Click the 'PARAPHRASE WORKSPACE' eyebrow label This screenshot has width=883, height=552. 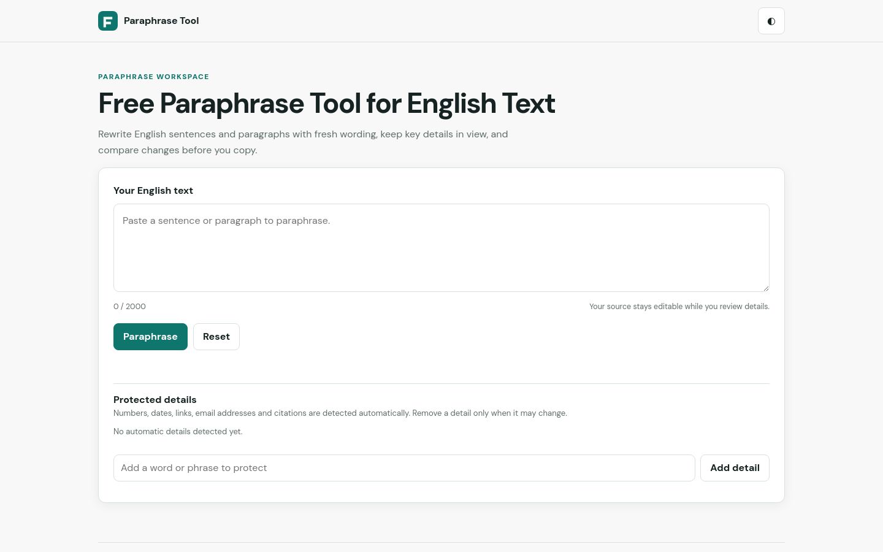(x=153, y=77)
